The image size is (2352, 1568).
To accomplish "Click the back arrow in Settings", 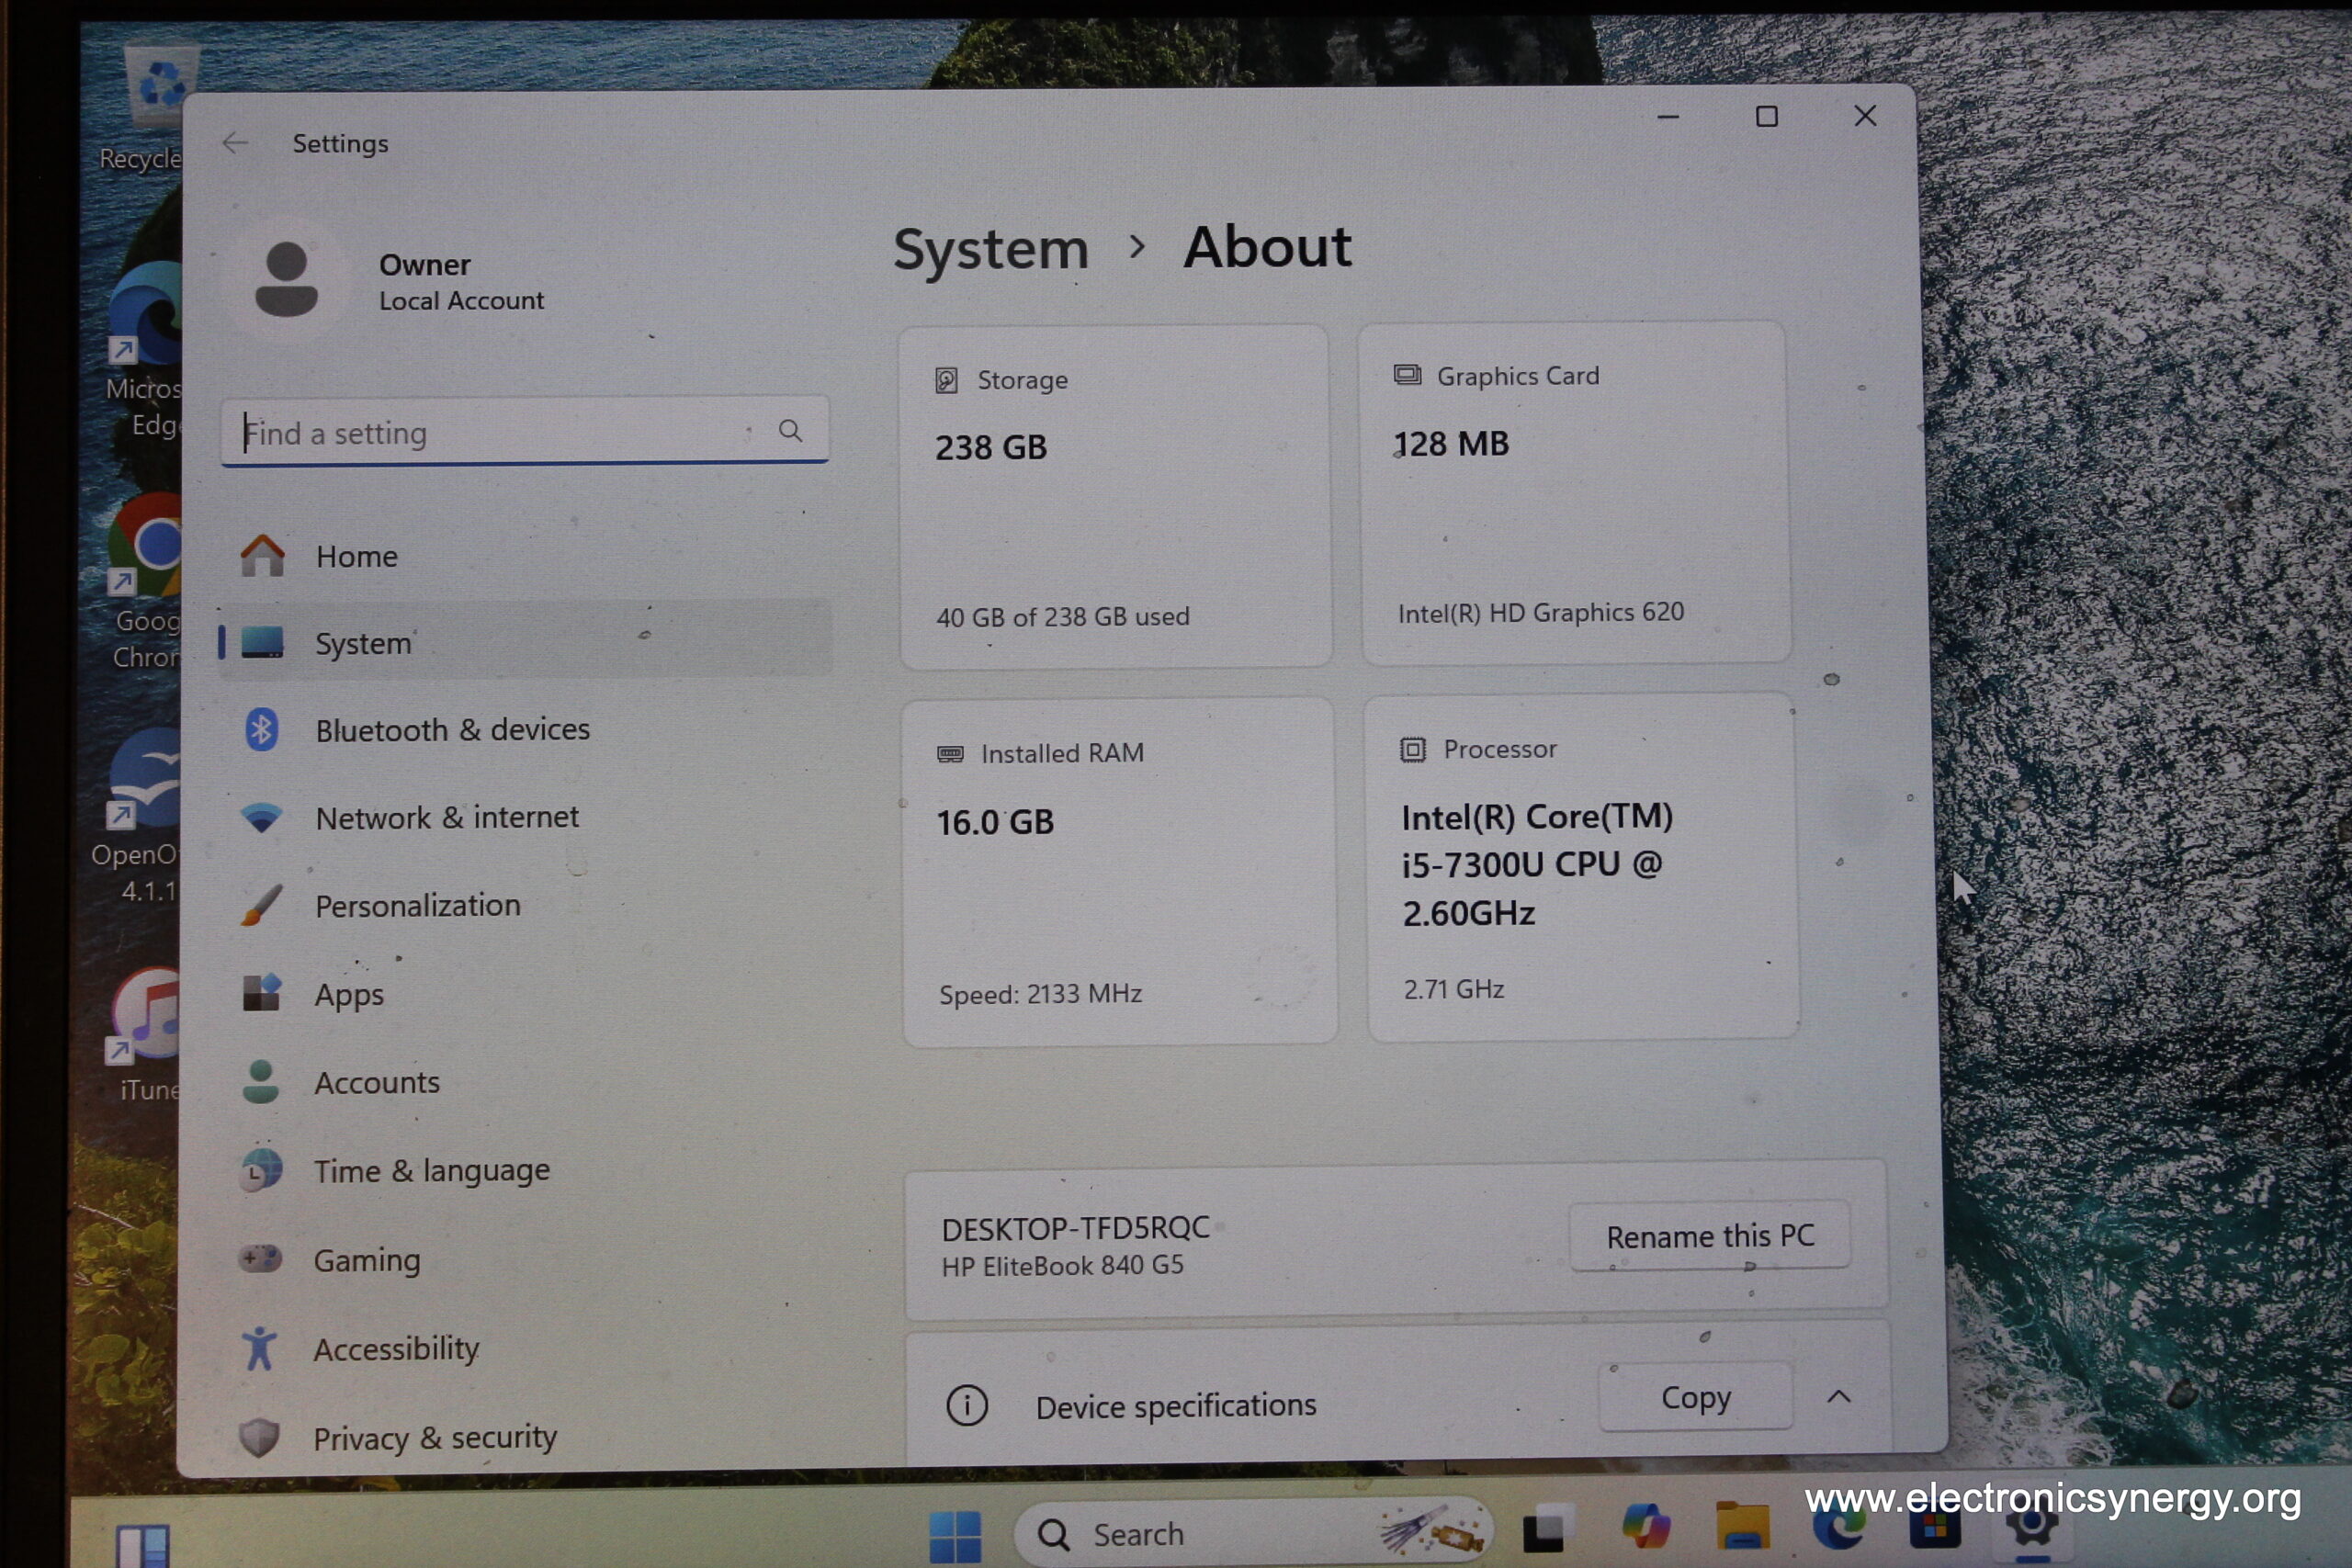I will [235, 143].
